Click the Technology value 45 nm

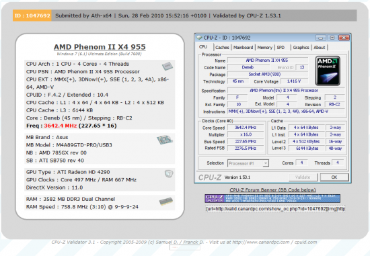238,81
